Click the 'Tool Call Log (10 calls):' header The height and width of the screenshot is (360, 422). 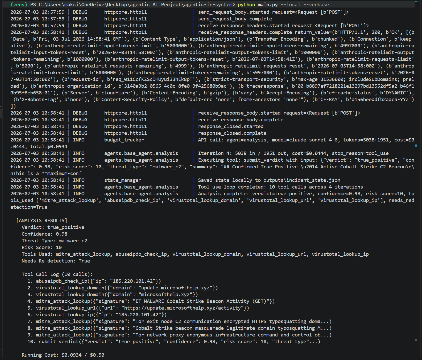pos(57,274)
